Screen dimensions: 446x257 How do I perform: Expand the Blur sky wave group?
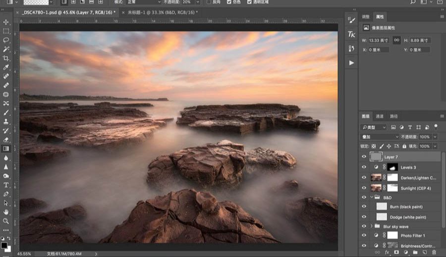click(x=372, y=226)
